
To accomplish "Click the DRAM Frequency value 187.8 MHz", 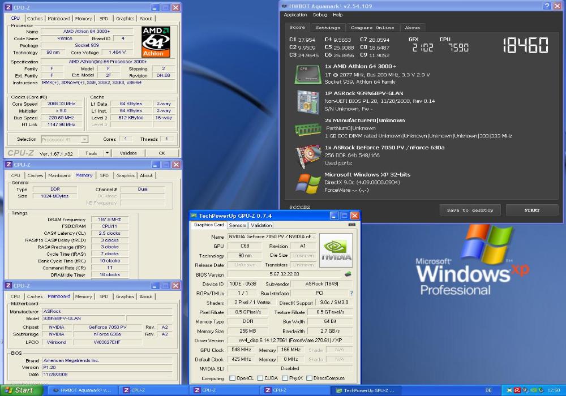I will point(109,219).
